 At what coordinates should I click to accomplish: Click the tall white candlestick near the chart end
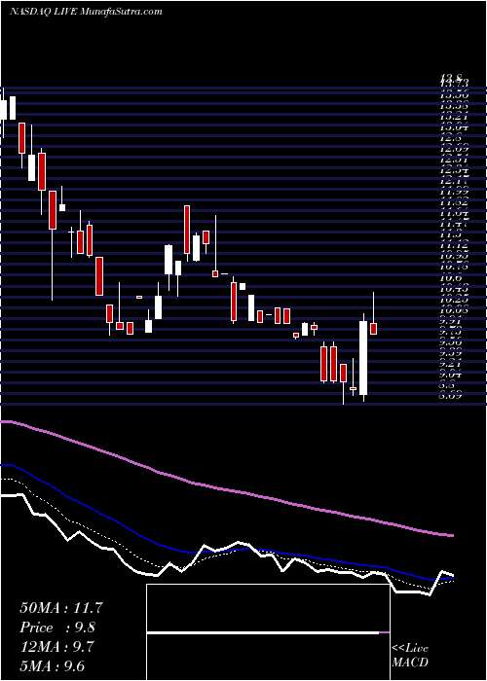363,358
